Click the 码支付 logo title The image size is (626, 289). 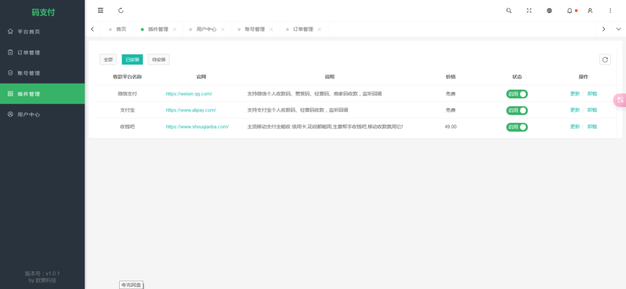43,12
